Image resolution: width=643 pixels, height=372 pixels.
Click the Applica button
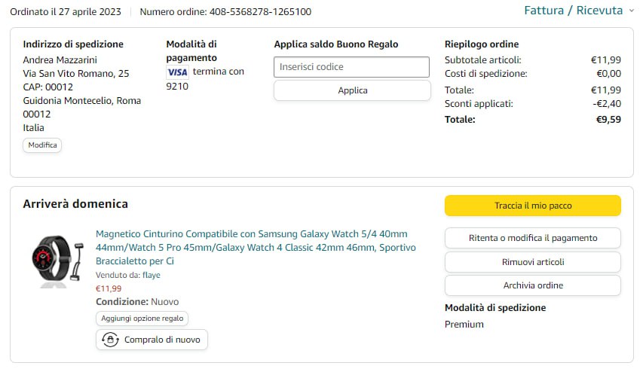(352, 90)
